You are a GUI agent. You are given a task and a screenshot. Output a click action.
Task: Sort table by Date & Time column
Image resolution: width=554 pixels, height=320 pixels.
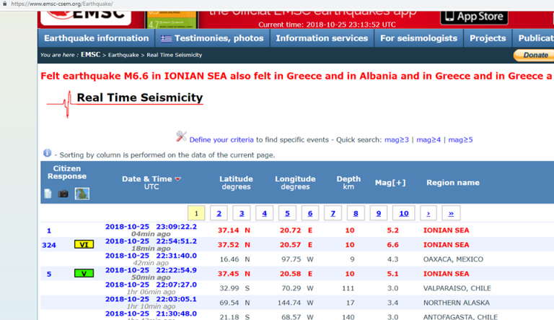146,179
